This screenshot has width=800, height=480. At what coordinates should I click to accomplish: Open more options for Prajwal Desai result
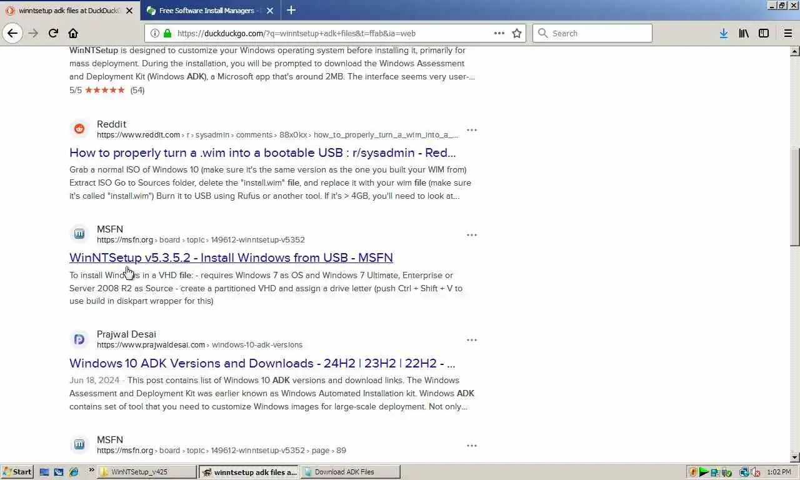tap(472, 340)
